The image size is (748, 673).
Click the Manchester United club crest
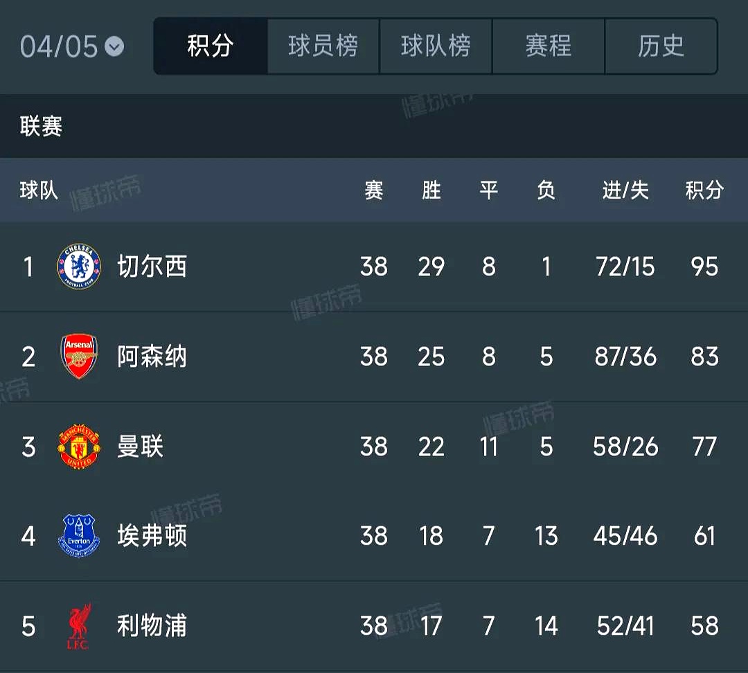(x=79, y=447)
